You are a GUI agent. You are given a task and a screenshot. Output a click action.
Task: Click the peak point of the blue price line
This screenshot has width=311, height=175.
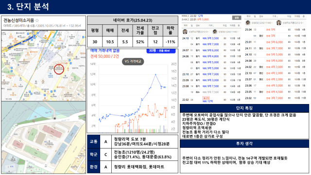[x=155, y=74]
